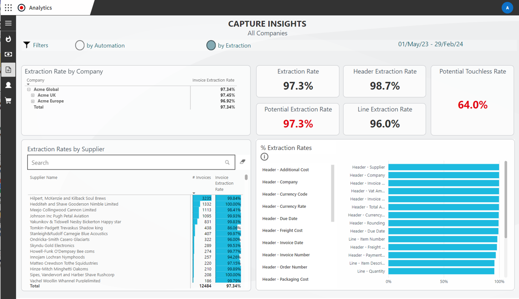Click the Invoice Extraction Rate supplier column header
Image resolution: width=519 pixels, height=299 pixels.
click(x=225, y=183)
